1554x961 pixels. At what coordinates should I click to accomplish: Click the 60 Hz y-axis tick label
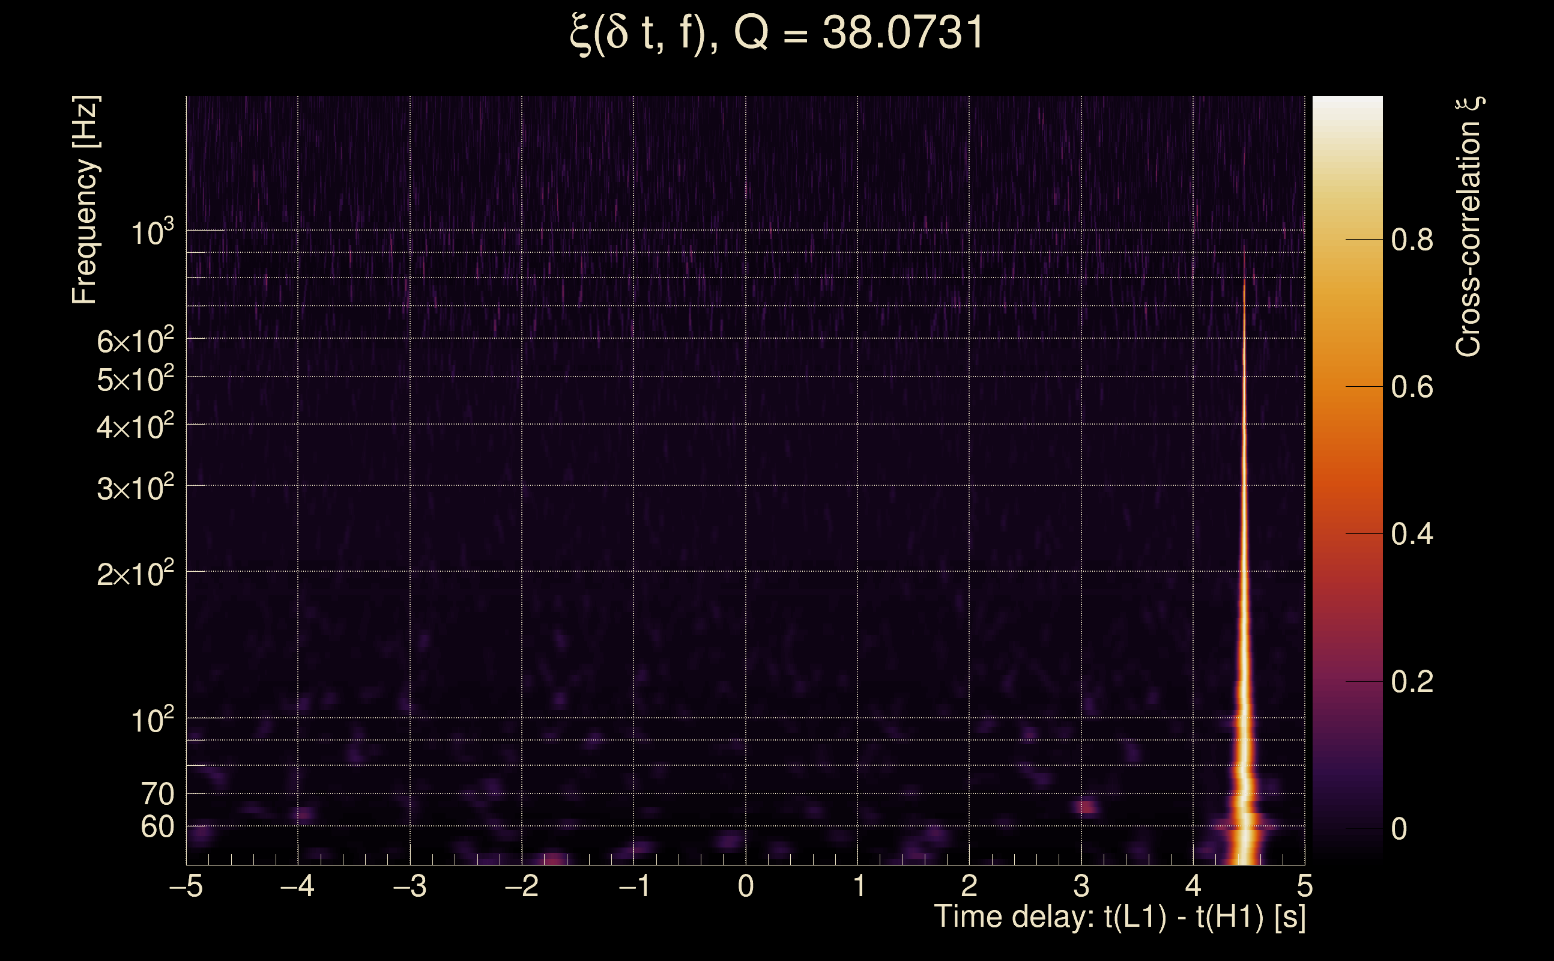(157, 827)
